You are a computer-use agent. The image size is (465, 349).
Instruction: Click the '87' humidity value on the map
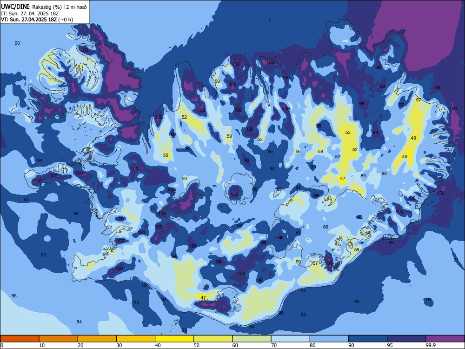(338, 157)
